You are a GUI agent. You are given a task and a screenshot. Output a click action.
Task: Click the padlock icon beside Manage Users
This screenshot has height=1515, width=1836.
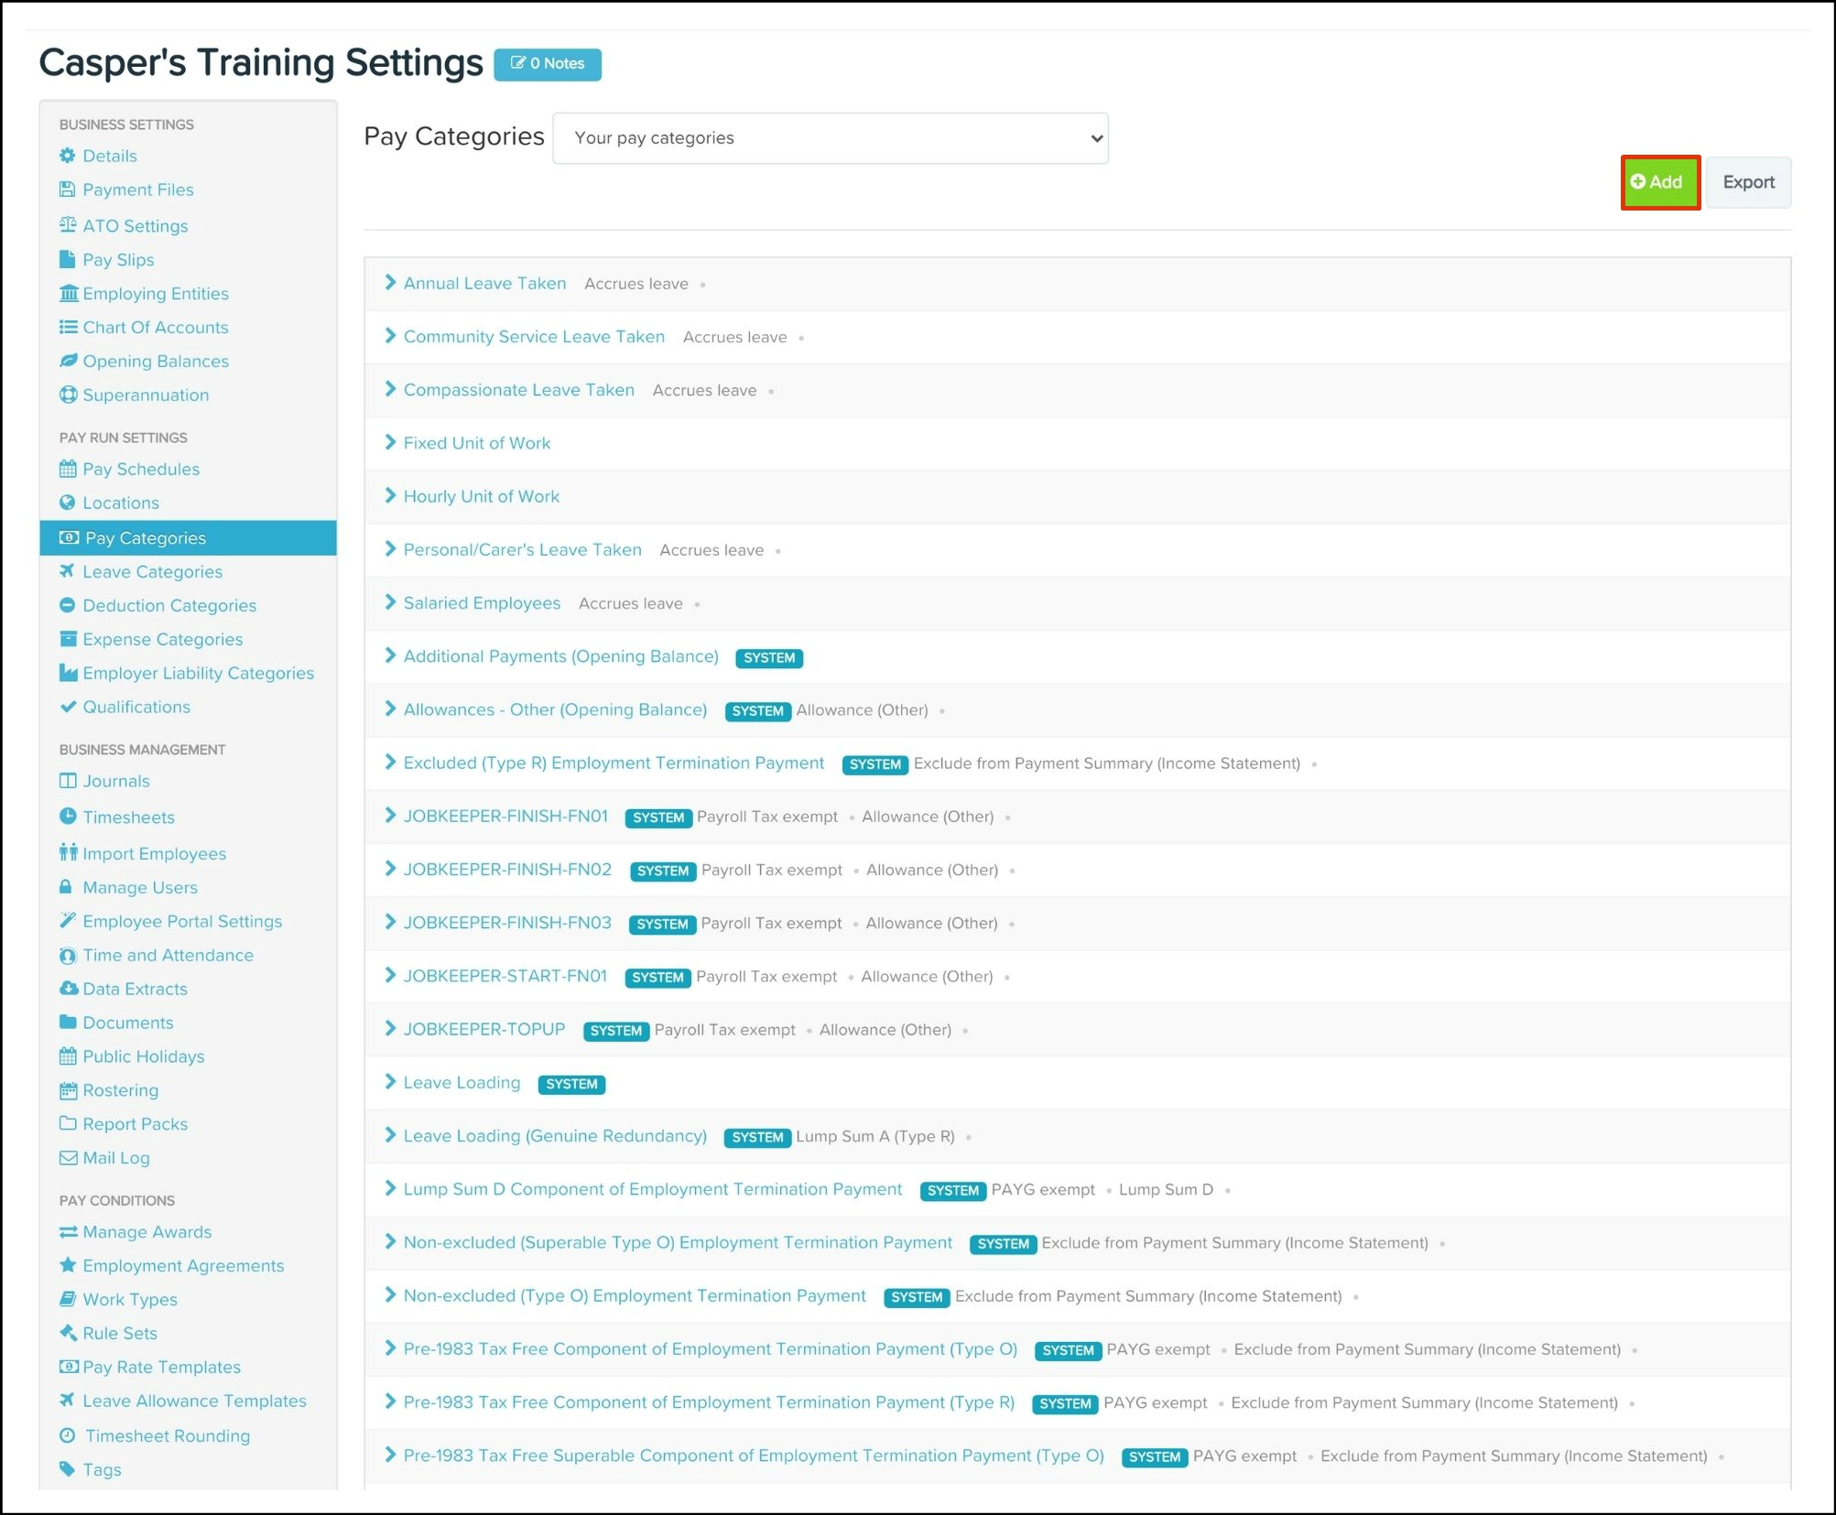(x=66, y=886)
